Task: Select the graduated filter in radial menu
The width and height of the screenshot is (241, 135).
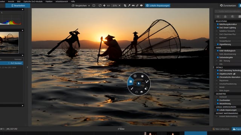Action: pyautogui.click(x=131, y=81)
